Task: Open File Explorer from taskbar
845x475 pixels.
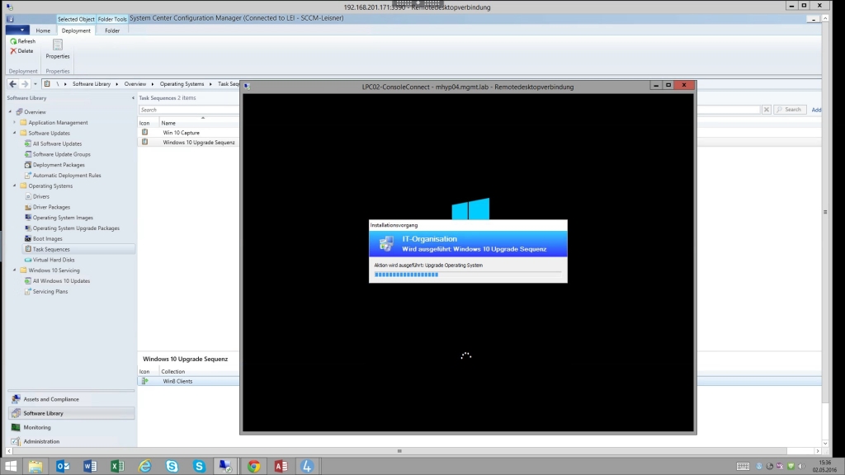Action: pyautogui.click(x=35, y=466)
